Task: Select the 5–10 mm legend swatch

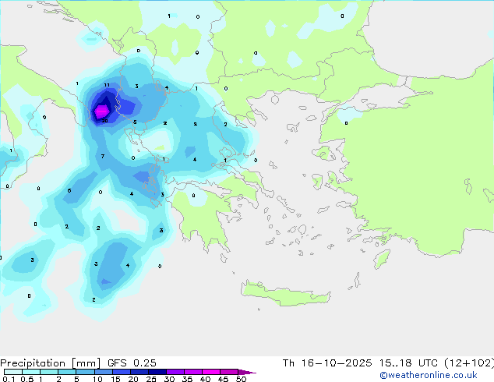Action: [85, 372]
